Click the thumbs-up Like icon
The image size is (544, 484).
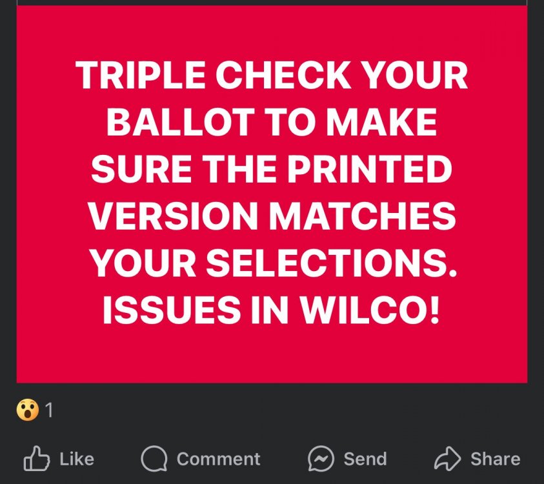coord(36,458)
